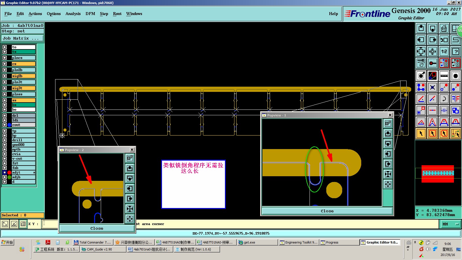Open Engineering Toolkit from the taskbar

[x=299, y=242]
